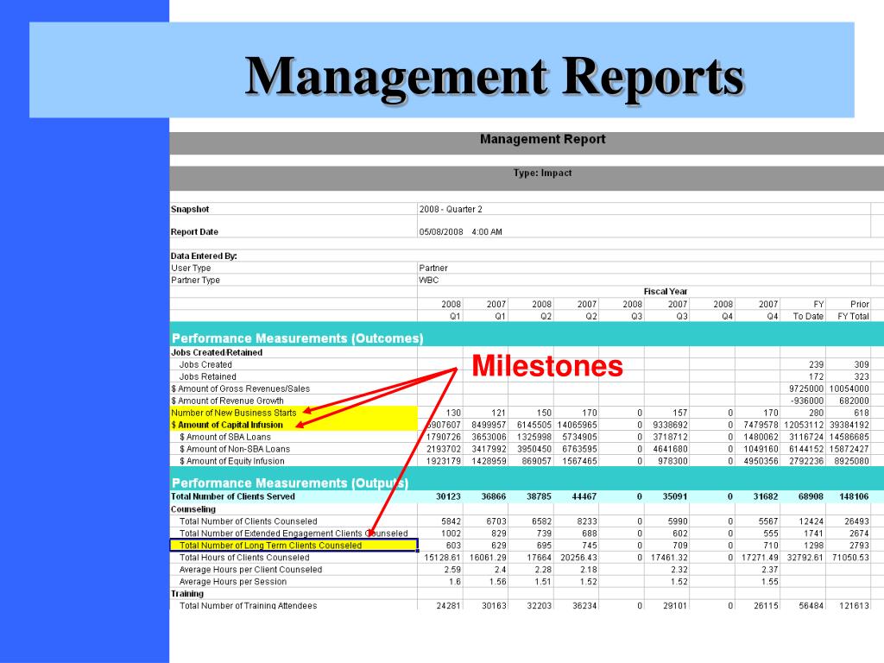The width and height of the screenshot is (884, 663).
Task: Click the "Type: Impact" header text
Action: (x=542, y=173)
